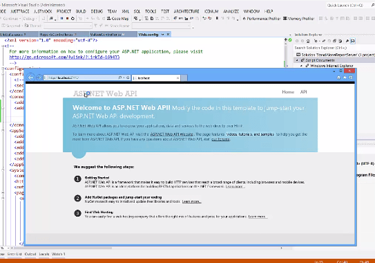Close the Web.config editor tab
The width and height of the screenshot is (375, 263).
[168, 35]
